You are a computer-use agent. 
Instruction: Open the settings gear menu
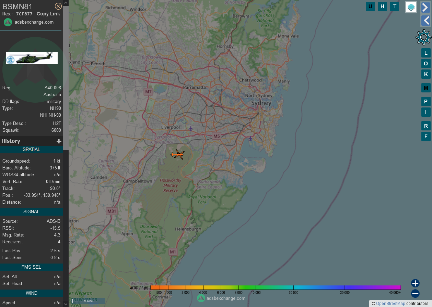pyautogui.click(x=423, y=37)
